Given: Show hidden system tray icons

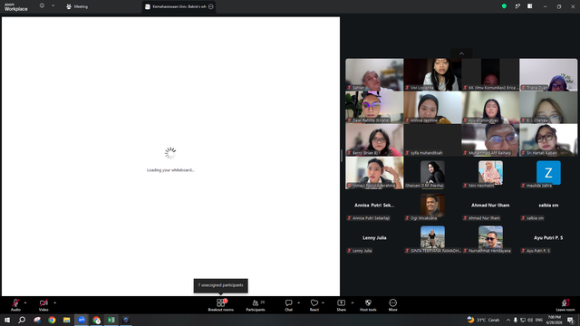Looking at the screenshot, I should [x=508, y=320].
